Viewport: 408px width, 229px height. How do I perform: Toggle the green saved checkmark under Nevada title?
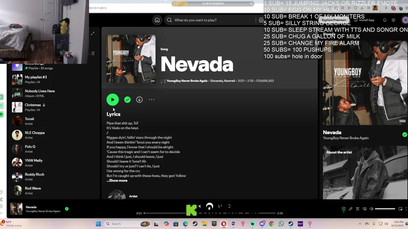pyautogui.click(x=127, y=100)
